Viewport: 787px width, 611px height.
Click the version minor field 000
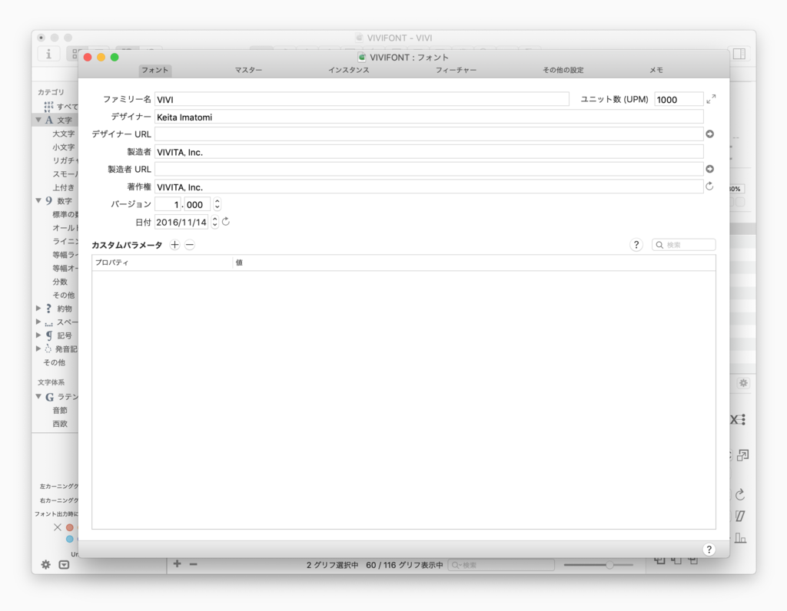(x=197, y=204)
